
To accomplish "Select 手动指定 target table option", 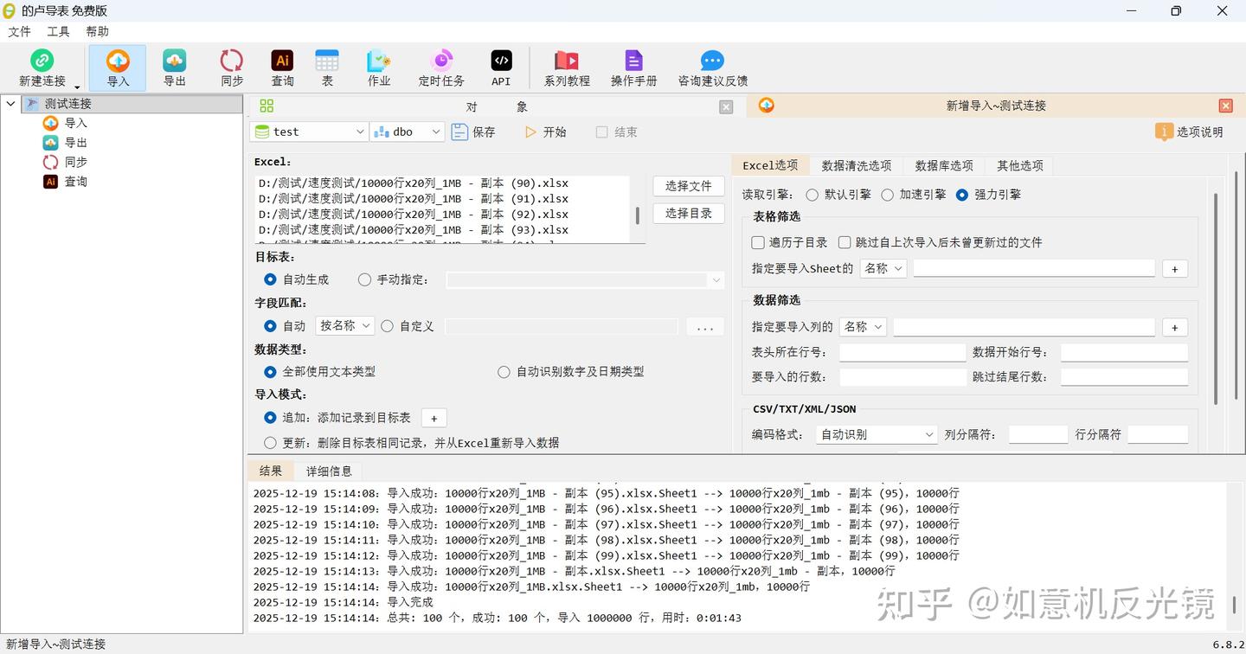I will tap(364, 279).
